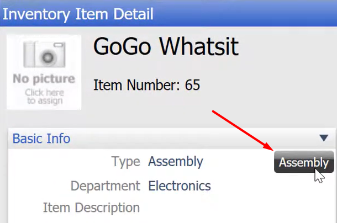Screen dimensions: 337x223
Task: Edit the Type value Assembly
Action: pyautogui.click(x=176, y=162)
